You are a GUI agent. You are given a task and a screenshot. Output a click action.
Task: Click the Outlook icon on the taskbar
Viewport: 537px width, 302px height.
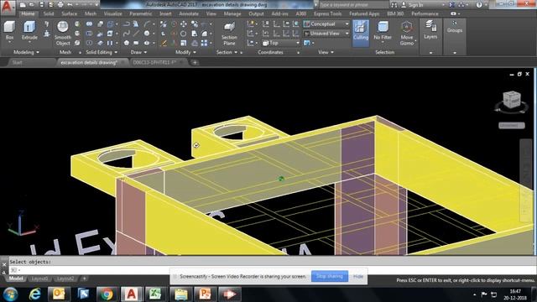tap(58, 294)
